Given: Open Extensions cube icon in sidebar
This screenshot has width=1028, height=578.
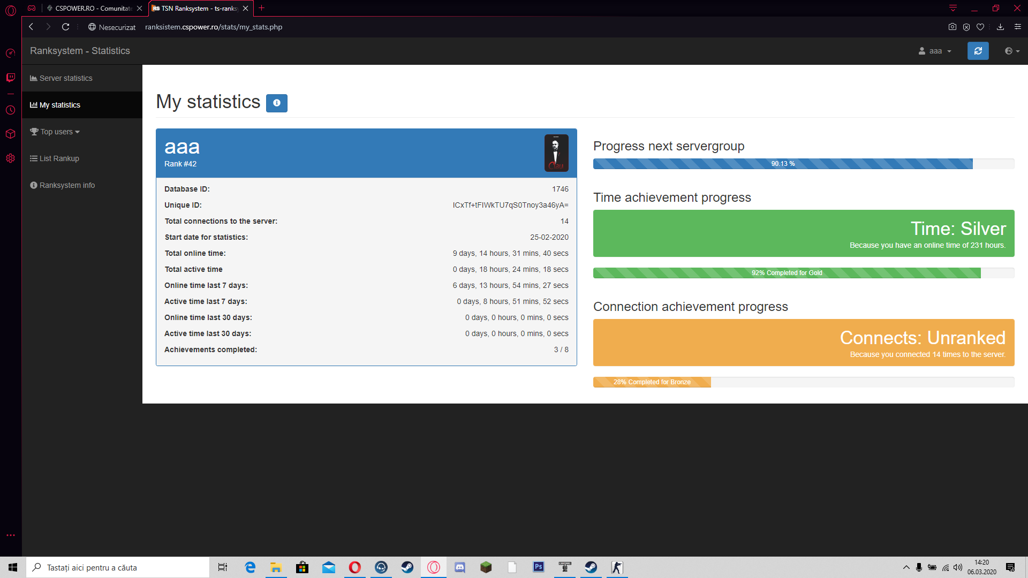Looking at the screenshot, I should pos(10,134).
